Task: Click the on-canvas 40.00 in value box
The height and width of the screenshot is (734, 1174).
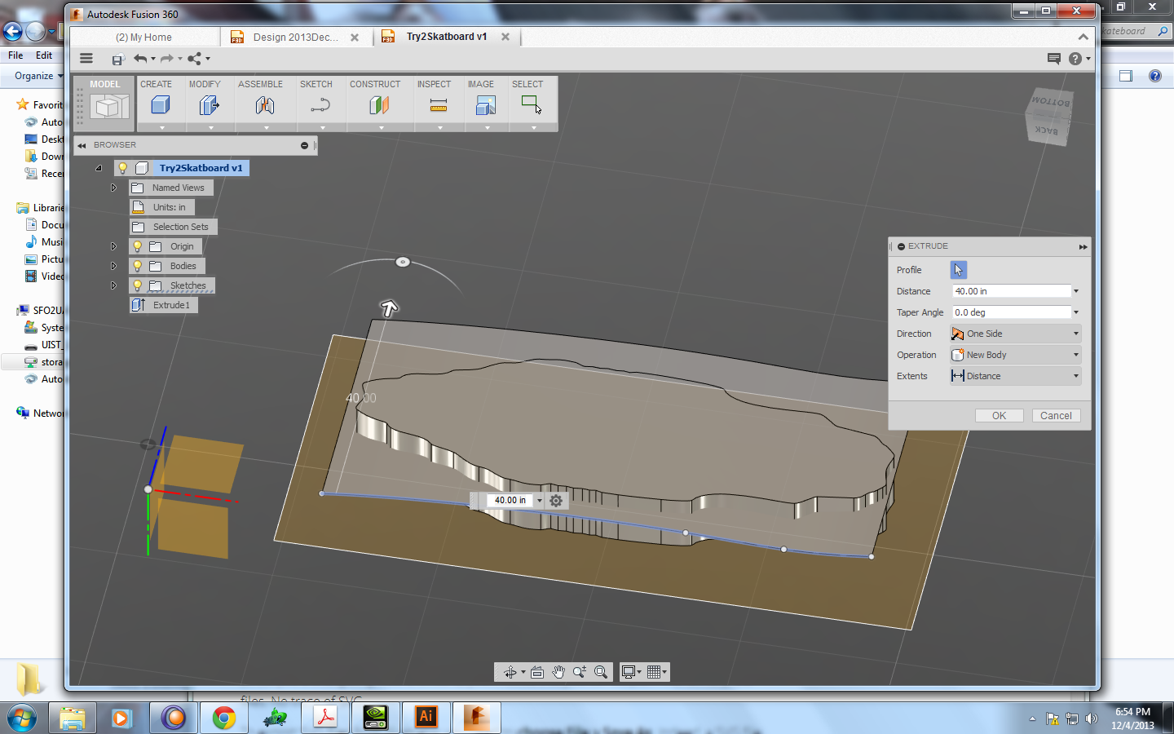Action: coord(510,501)
